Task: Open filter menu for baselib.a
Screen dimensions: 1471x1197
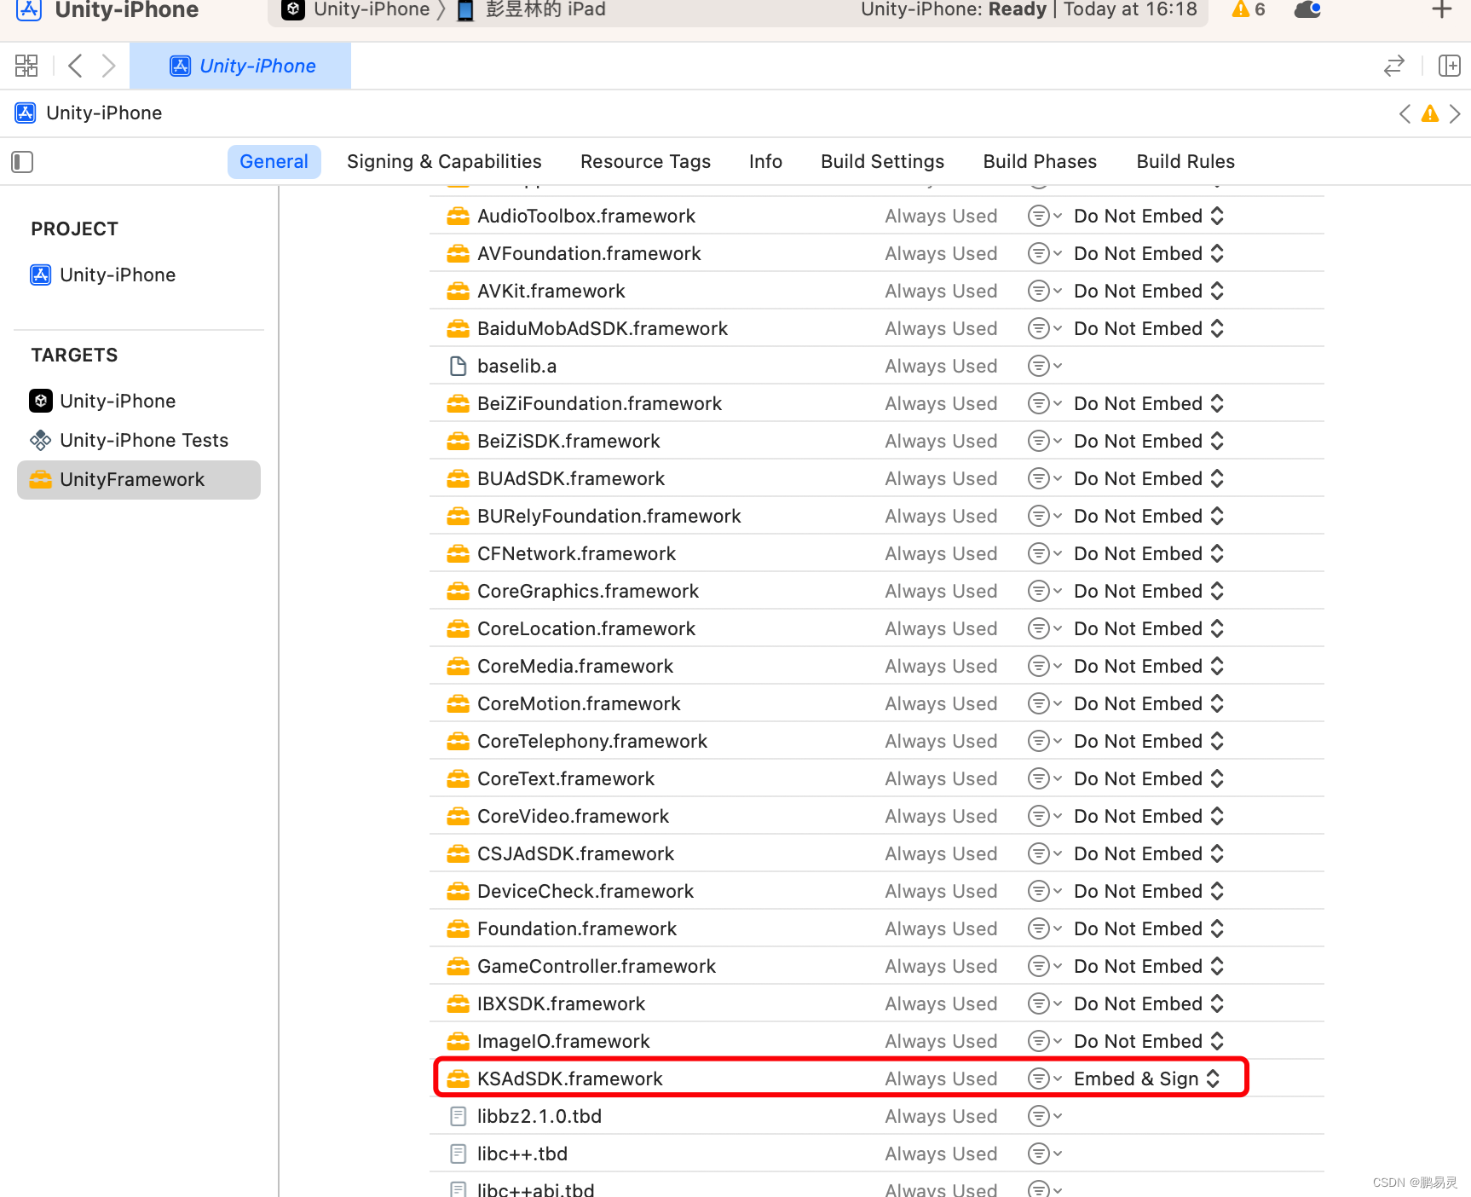Action: (x=1044, y=366)
